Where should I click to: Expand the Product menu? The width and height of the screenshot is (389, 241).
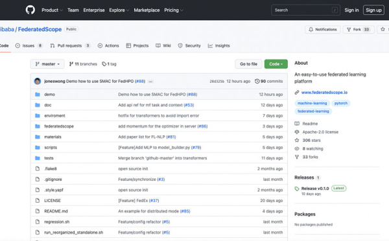pyautogui.click(x=52, y=10)
